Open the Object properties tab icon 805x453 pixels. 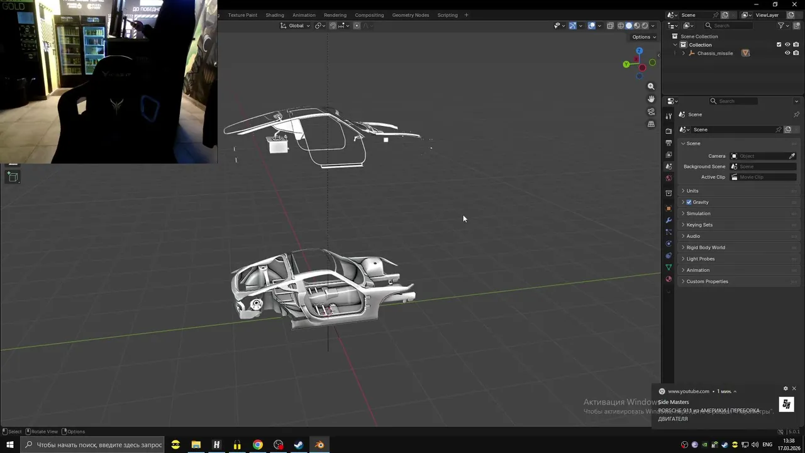[x=669, y=208]
